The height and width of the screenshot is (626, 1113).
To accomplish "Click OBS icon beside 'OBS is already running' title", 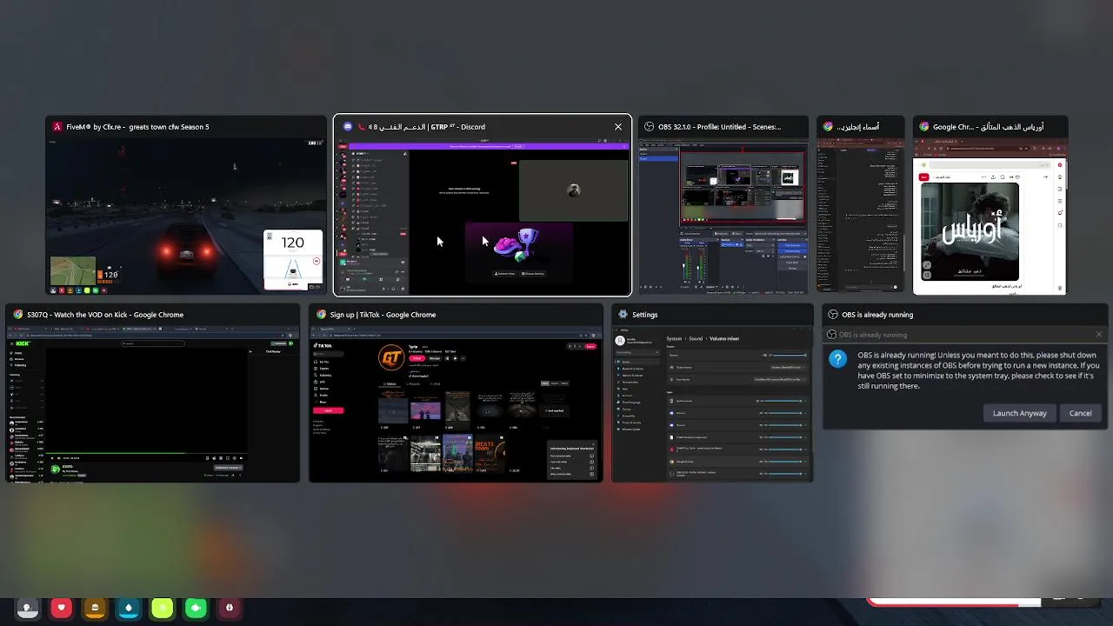I will point(833,315).
